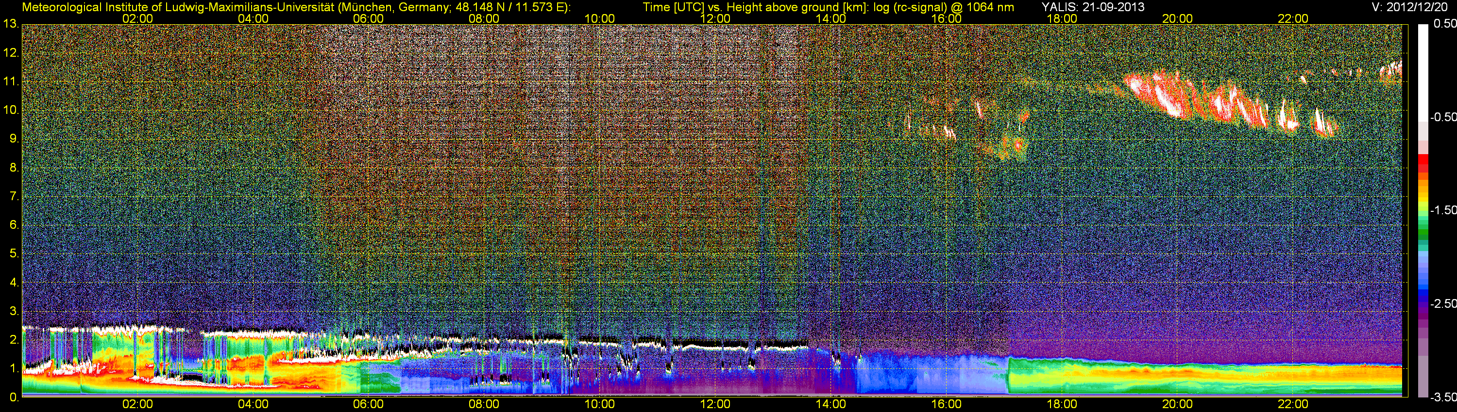The width and height of the screenshot is (1457, 412).
Task: Click the Meteorological Institute title text
Action: [295, 7]
